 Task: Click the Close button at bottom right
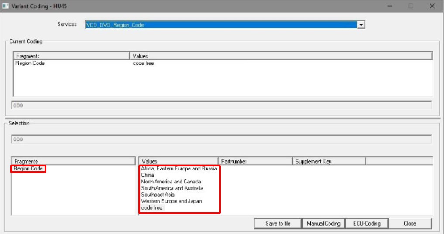pyautogui.click(x=410, y=224)
